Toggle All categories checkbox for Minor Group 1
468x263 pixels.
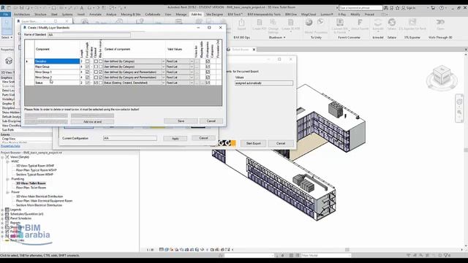(x=208, y=72)
